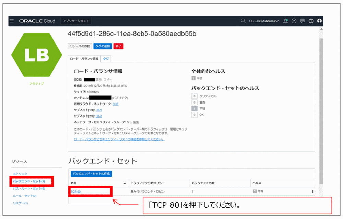
Task: Open the notifications bell
Action: [x=285, y=21]
